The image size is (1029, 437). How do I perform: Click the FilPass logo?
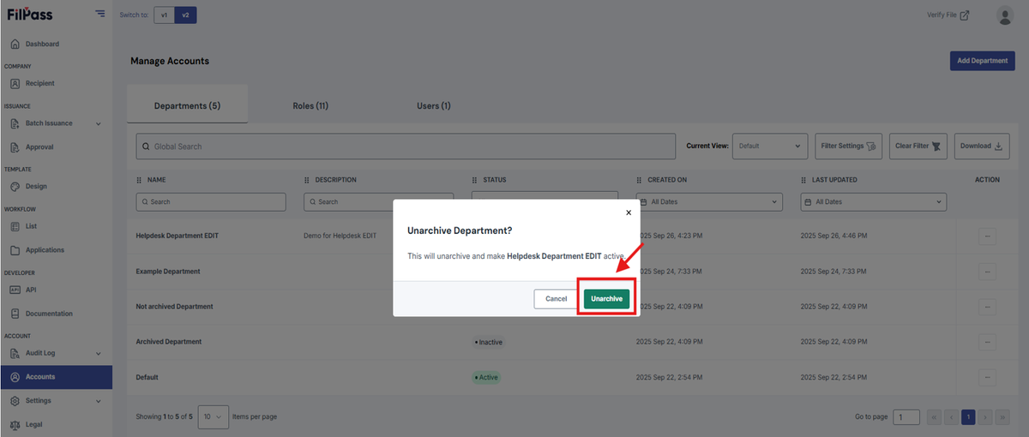(29, 14)
